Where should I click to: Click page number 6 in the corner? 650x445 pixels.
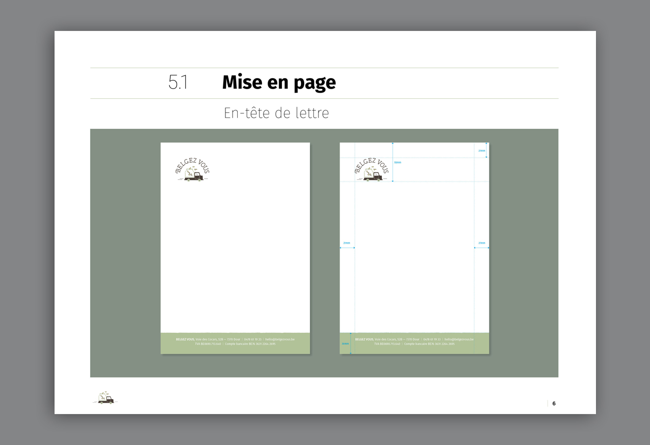click(x=554, y=403)
